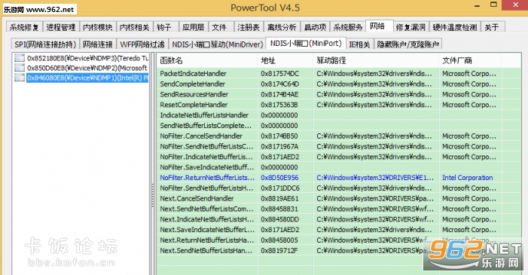Select NoFilter.IndicateNetBufferLis... row
Image resolution: width=528 pixels, height=275 pixels.
coord(339,157)
